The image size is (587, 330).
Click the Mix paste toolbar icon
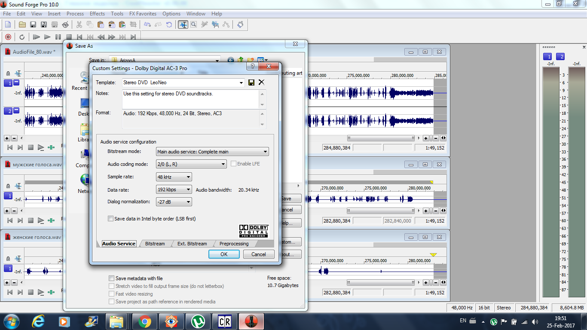tap(112, 24)
